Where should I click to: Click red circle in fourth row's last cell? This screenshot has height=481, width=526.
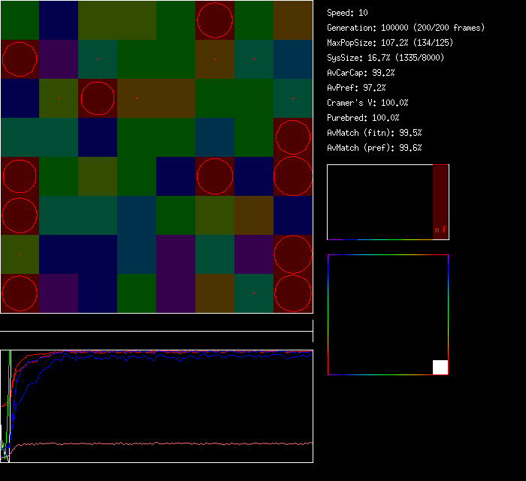point(293,137)
